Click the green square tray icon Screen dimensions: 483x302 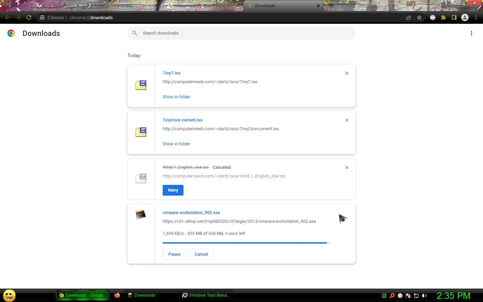coord(384,296)
